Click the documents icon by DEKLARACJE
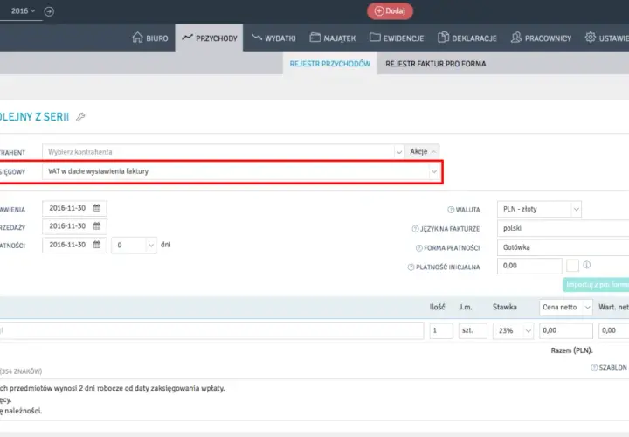Image resolution: width=629 pixels, height=437 pixels. 443,38
